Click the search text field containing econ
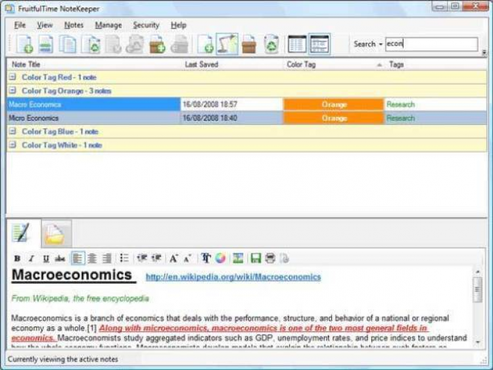 coord(431,44)
